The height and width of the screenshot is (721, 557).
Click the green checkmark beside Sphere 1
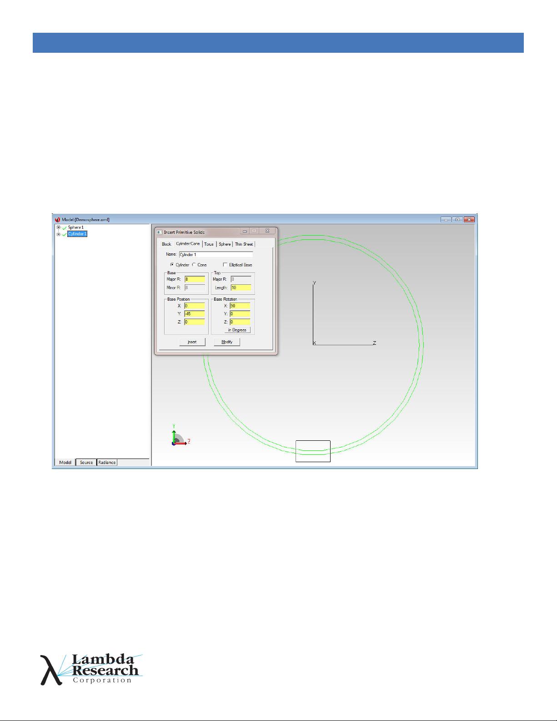(64, 227)
